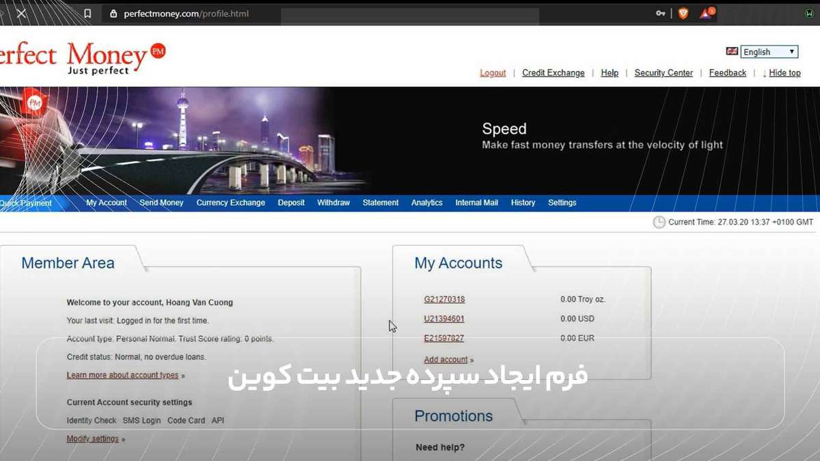This screenshot has width=820, height=461.
Task: Open the Settings menu item
Action: pos(562,203)
